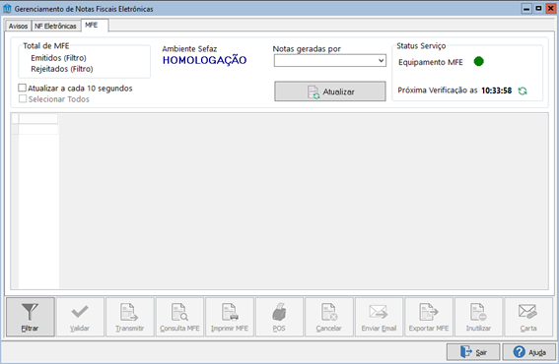The width and height of the screenshot is (559, 364).
Task: Click the app icon in title bar
Action: tap(7, 8)
